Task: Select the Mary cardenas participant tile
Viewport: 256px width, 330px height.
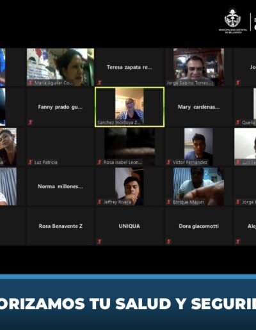Action: pos(198,107)
